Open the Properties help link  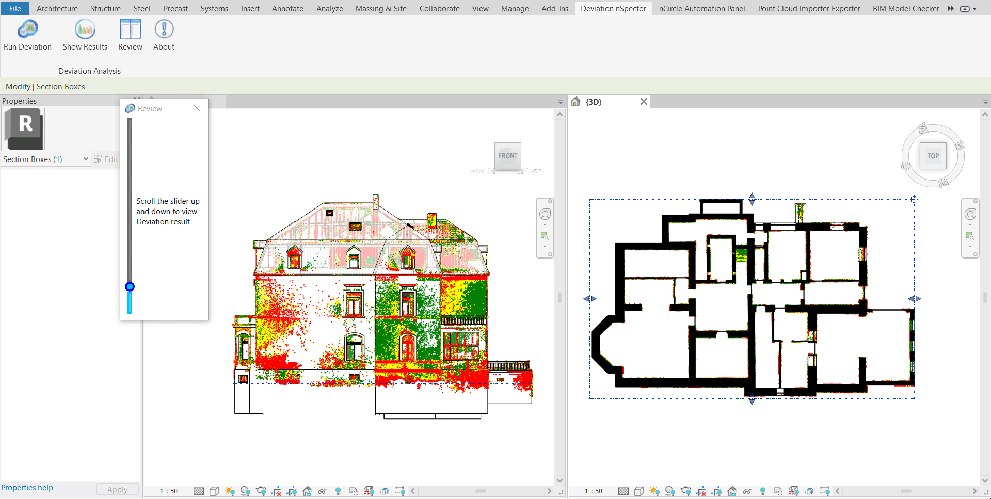point(27,488)
